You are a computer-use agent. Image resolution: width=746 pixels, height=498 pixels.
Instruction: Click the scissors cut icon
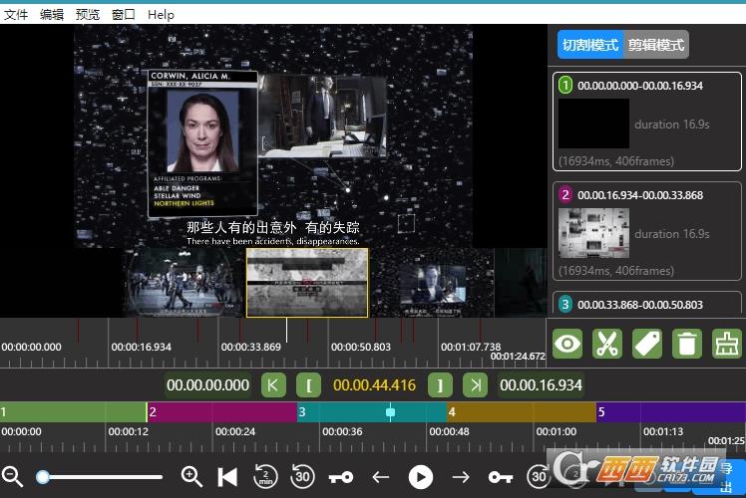pyautogui.click(x=607, y=344)
